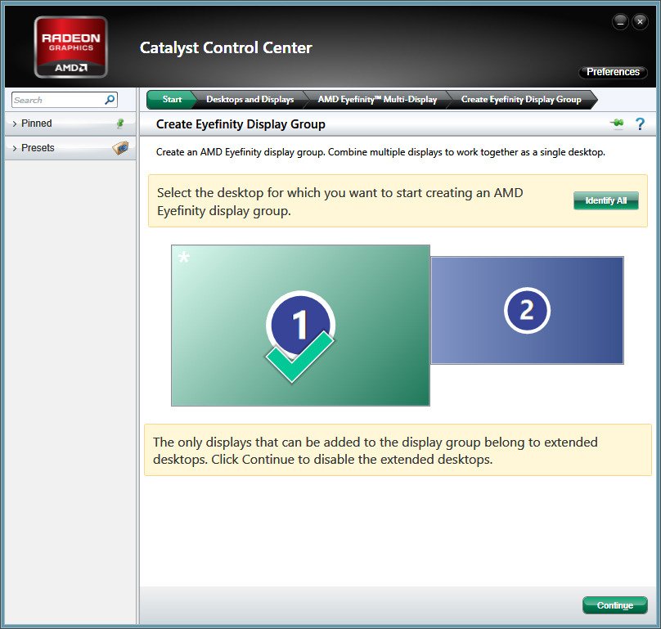Click the green pin icon beside Pinned

(120, 124)
